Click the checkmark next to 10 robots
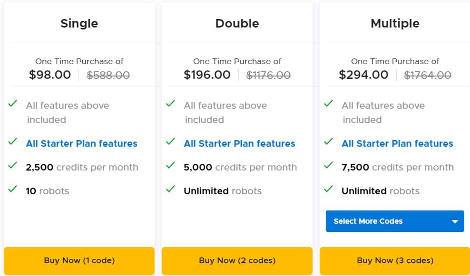This screenshot has height=276, width=470. click(x=13, y=190)
